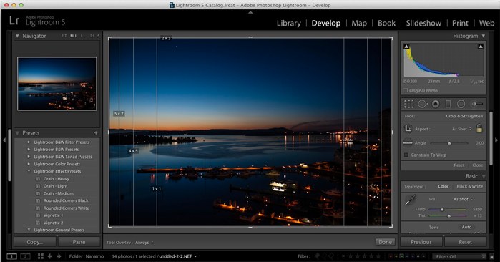The width and height of the screenshot is (500, 262).
Task: Expand Lightroom B&W Presets folder
Action: (29, 150)
